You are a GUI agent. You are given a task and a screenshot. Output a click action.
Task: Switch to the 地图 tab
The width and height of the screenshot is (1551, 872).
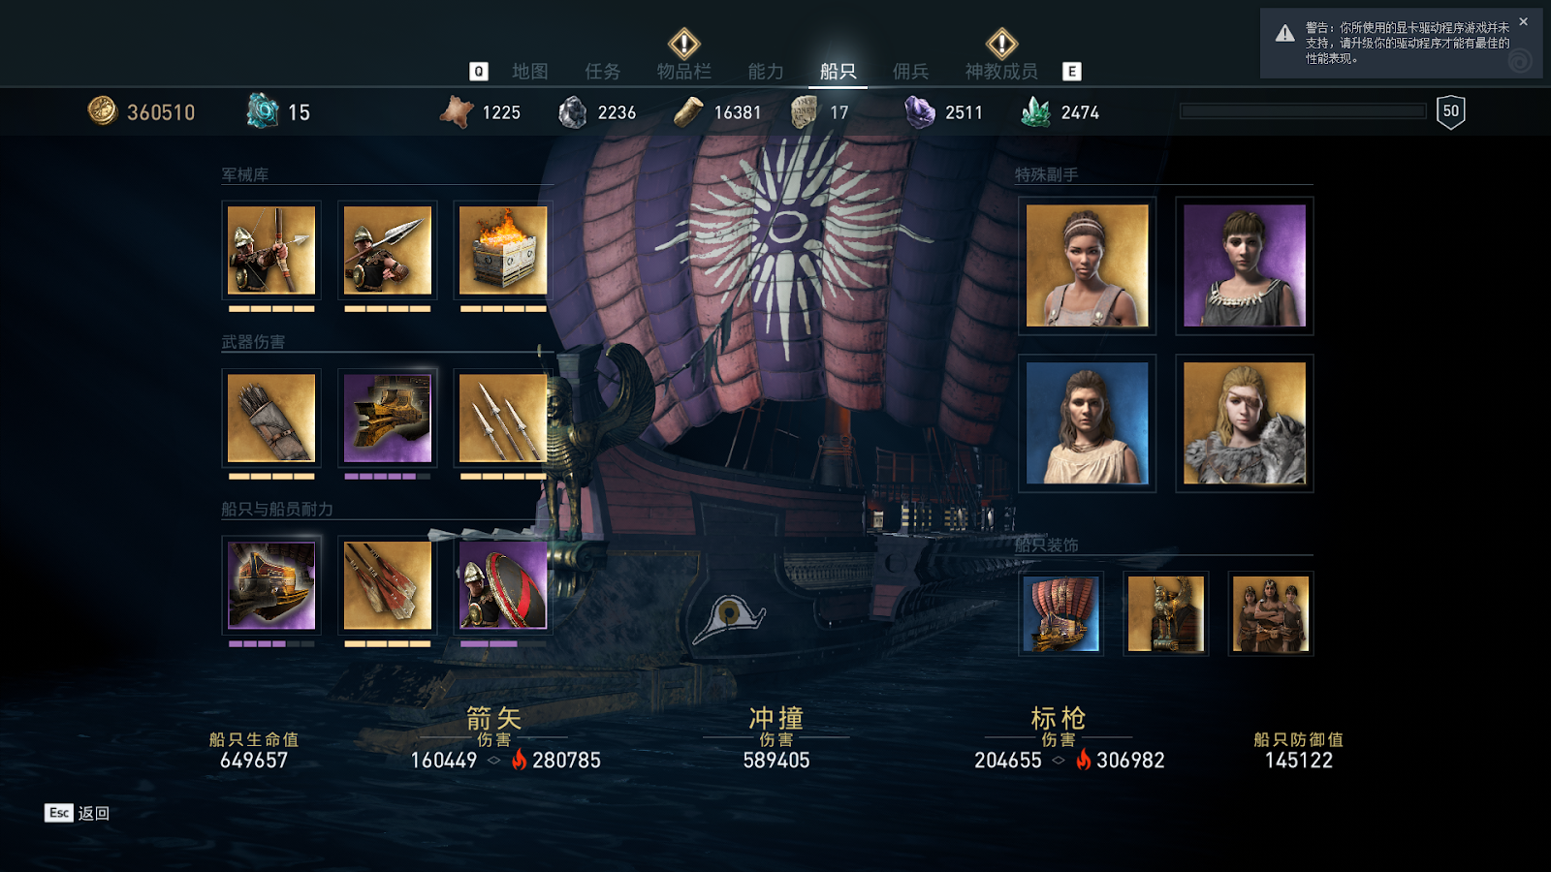(530, 71)
